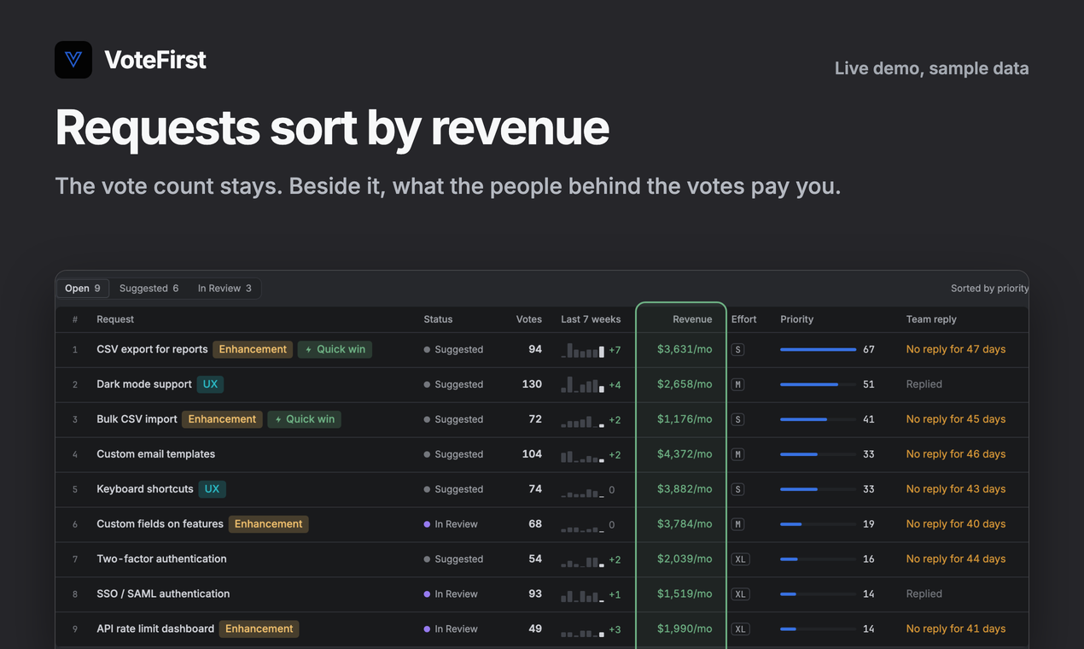This screenshot has width=1084, height=649.
Task: Switch to the Suggested tab
Action: (x=149, y=289)
